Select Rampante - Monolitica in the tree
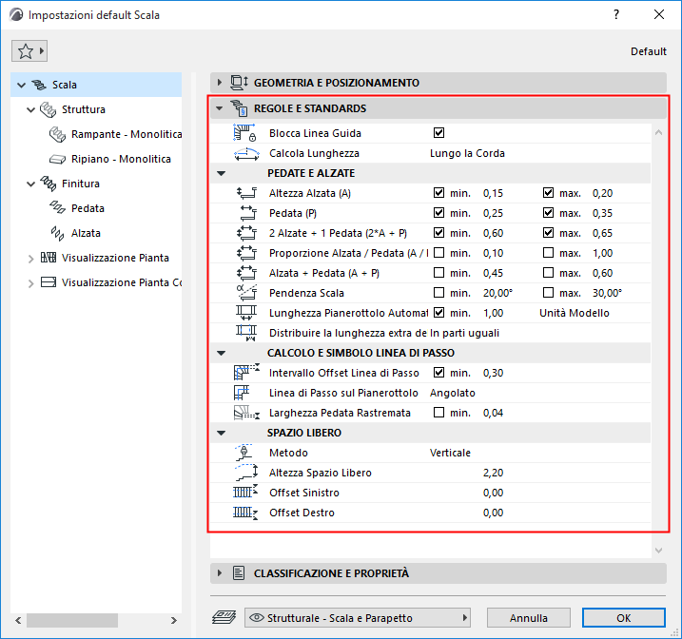The image size is (682, 639). click(x=127, y=134)
